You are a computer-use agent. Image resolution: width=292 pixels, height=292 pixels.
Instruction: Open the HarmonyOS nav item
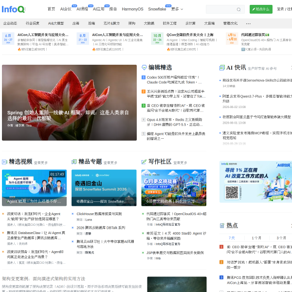coord(132,9)
